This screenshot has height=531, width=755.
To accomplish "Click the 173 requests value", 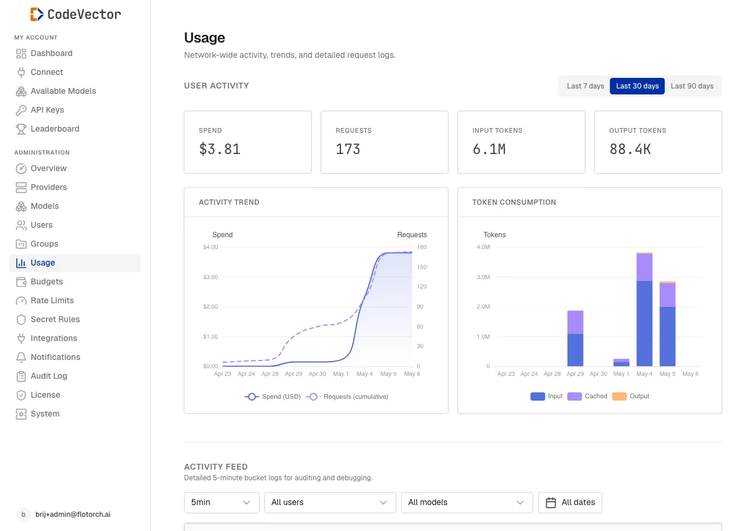I will 348,149.
